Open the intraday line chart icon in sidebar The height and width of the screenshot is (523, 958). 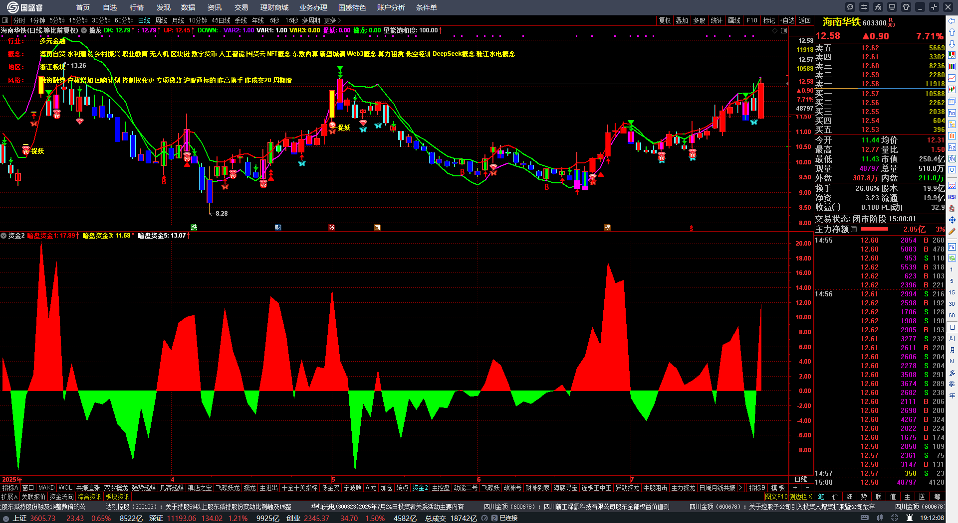(x=952, y=78)
